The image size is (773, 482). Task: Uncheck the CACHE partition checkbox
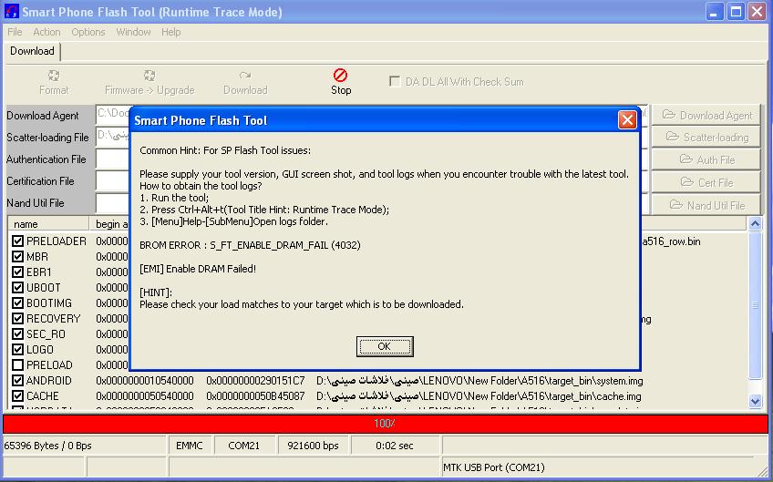17,396
